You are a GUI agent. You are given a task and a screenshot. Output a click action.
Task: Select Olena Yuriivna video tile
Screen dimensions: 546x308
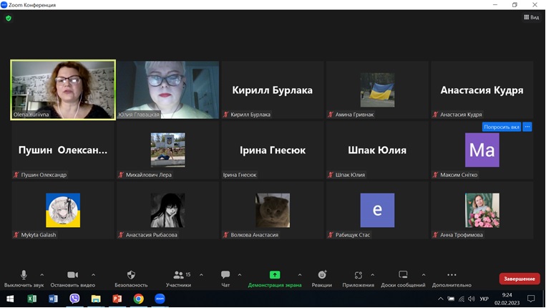pos(63,90)
